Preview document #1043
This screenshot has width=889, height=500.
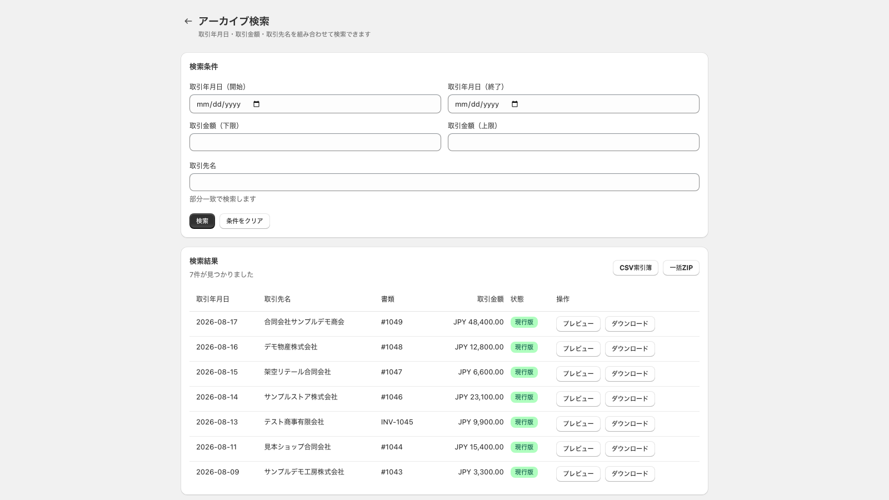point(578,474)
